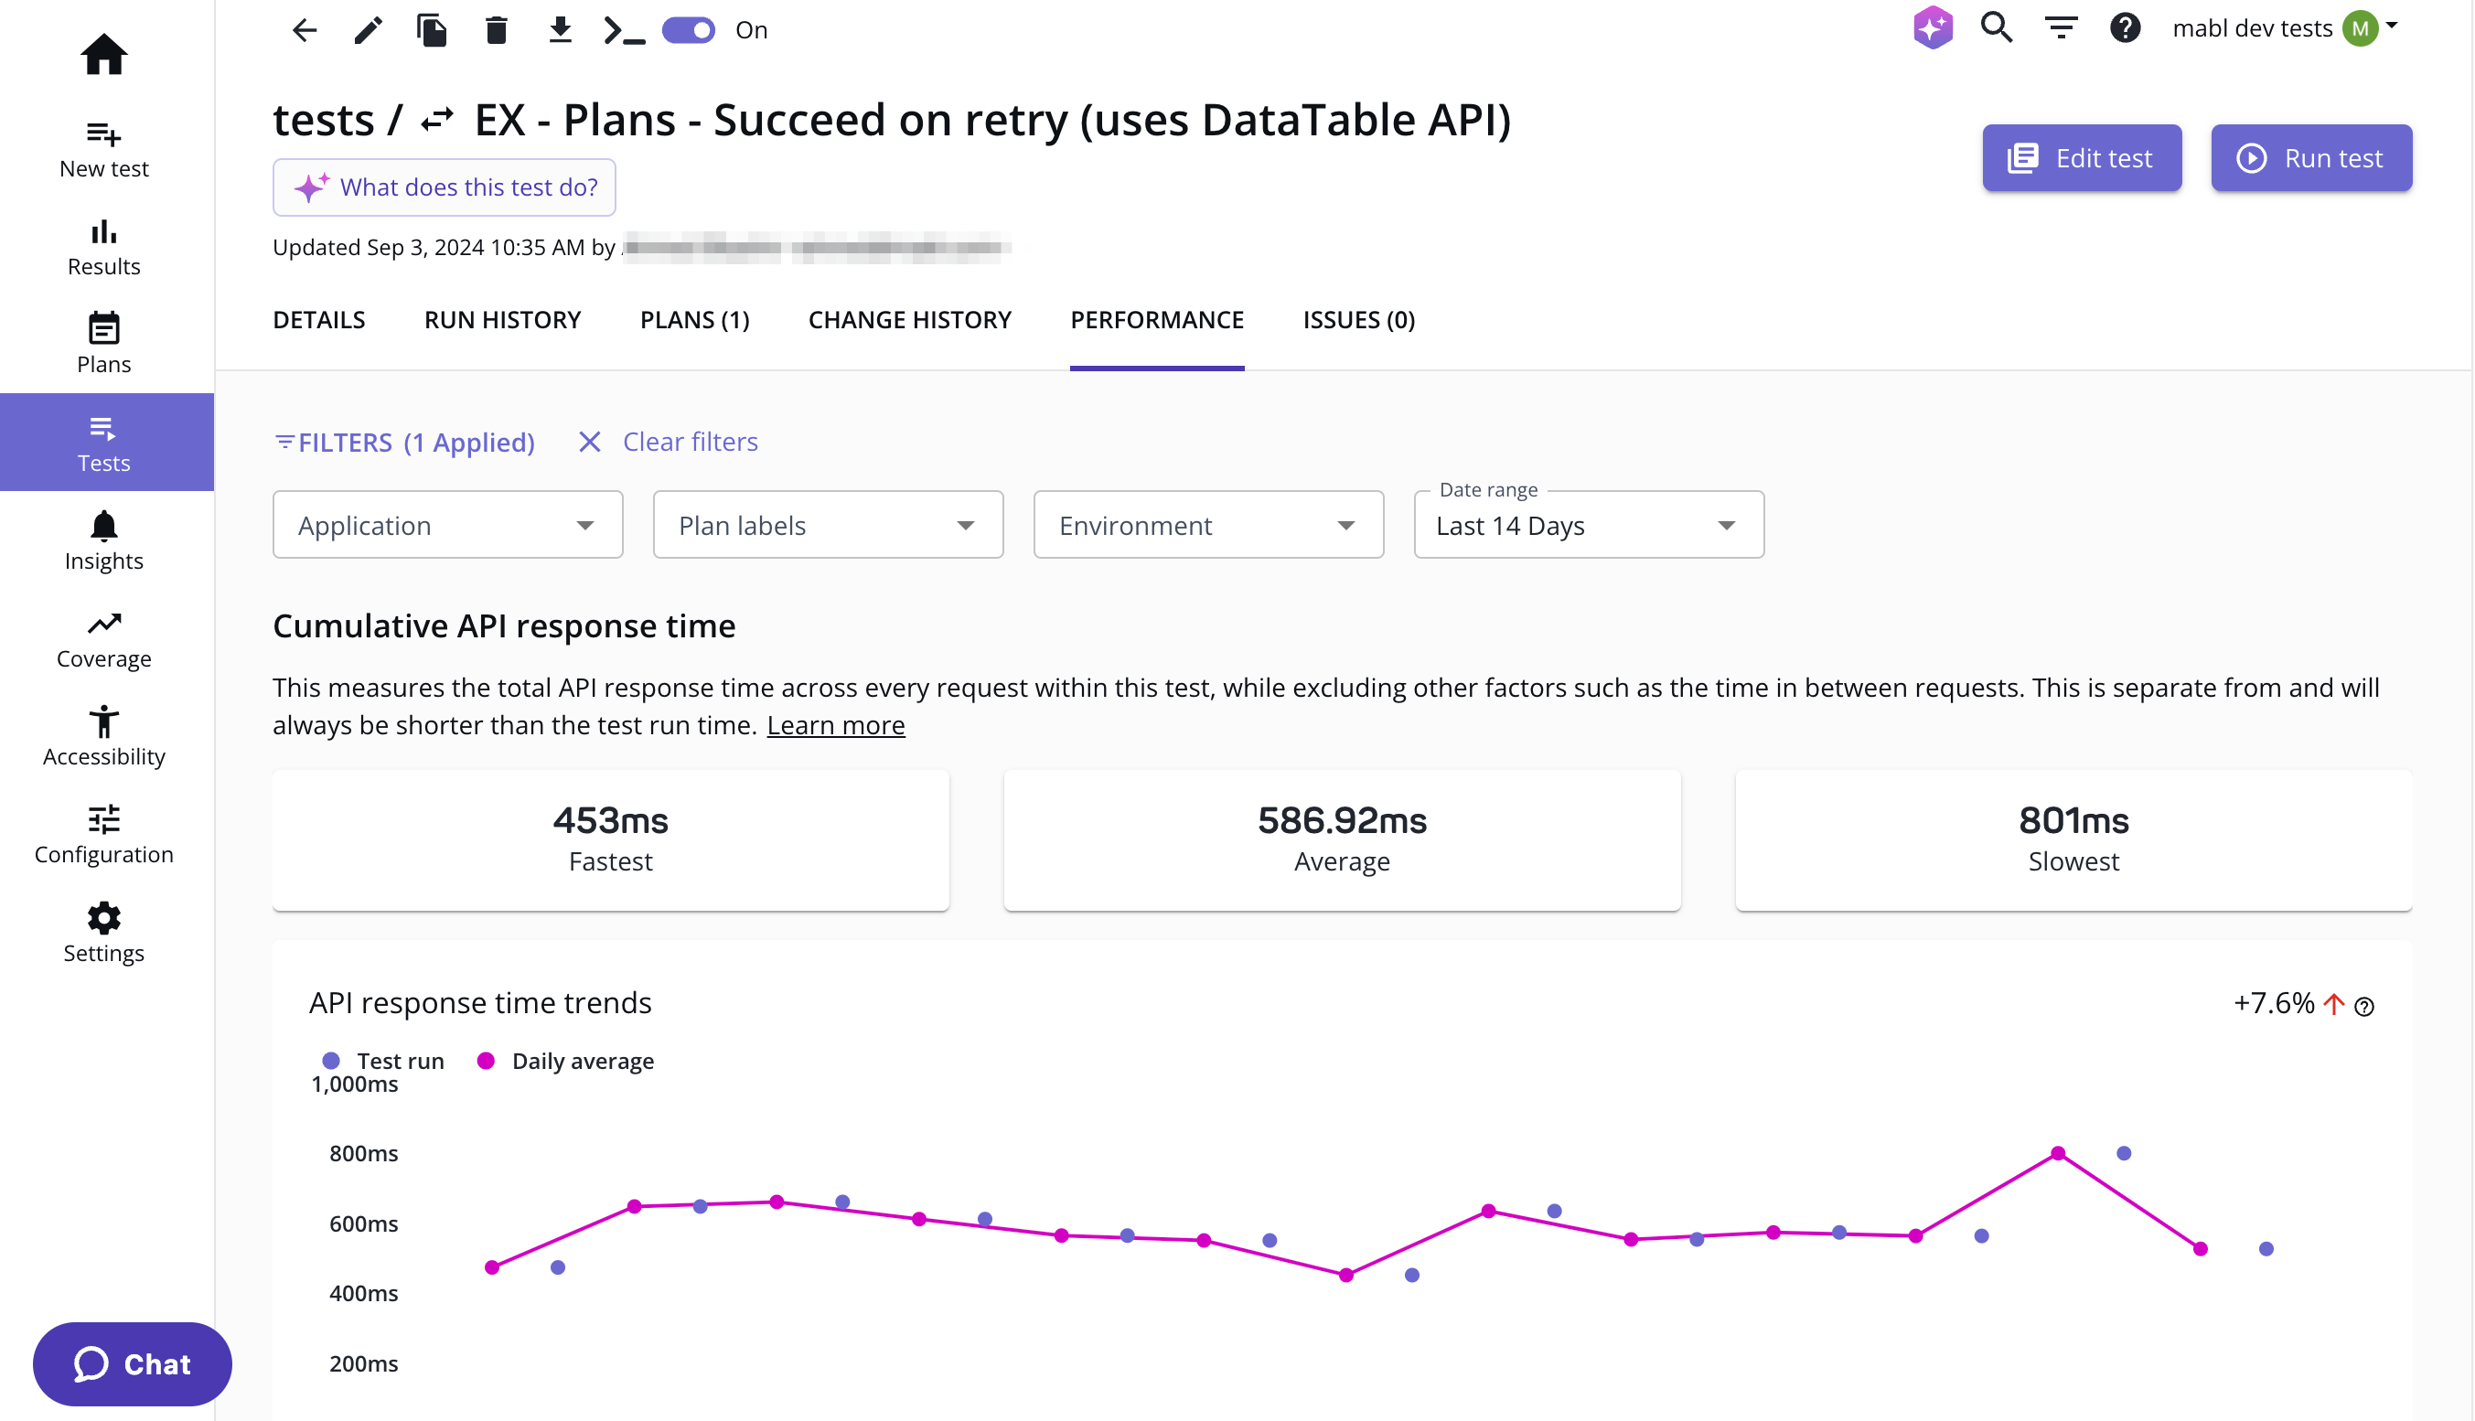Toggle the Daily average legend item
The width and height of the screenshot is (2475, 1421).
point(566,1061)
